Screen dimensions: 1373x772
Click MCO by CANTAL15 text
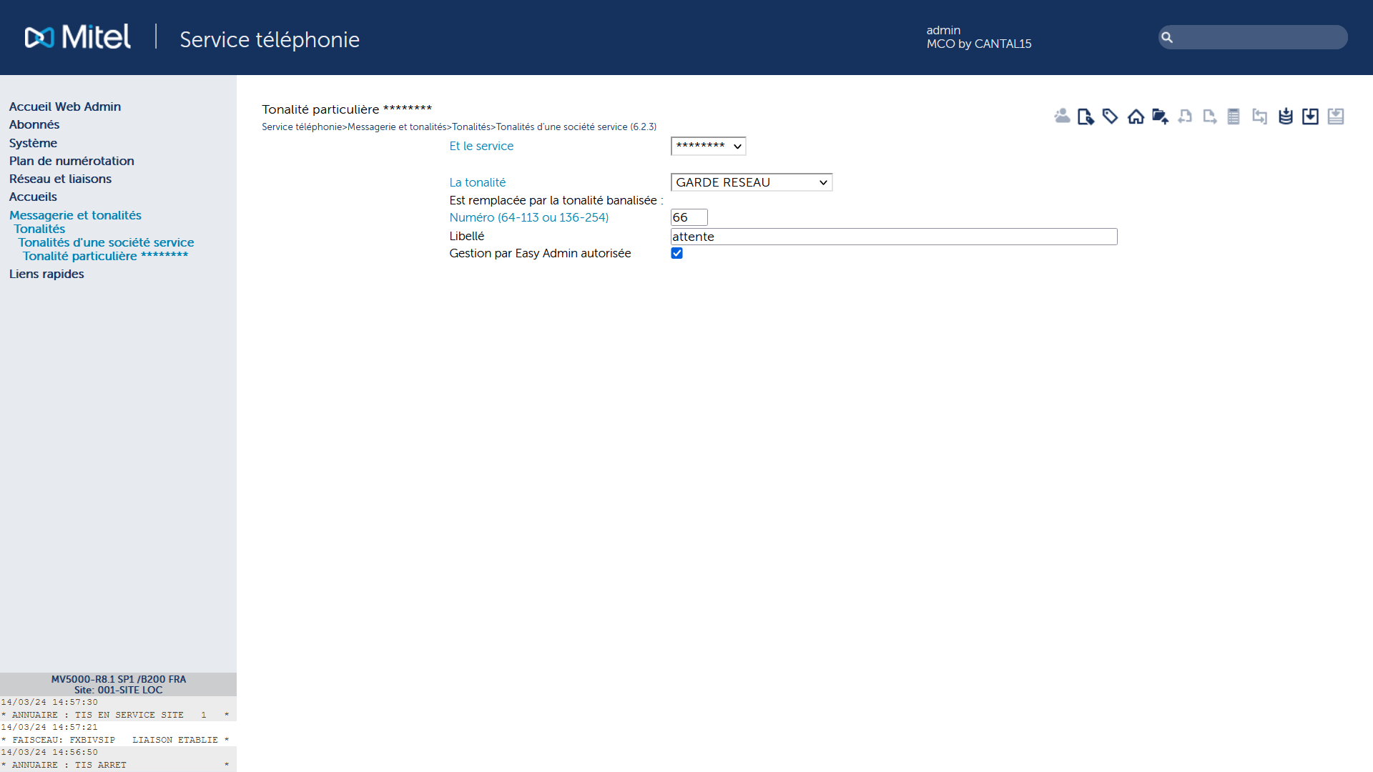point(979,44)
